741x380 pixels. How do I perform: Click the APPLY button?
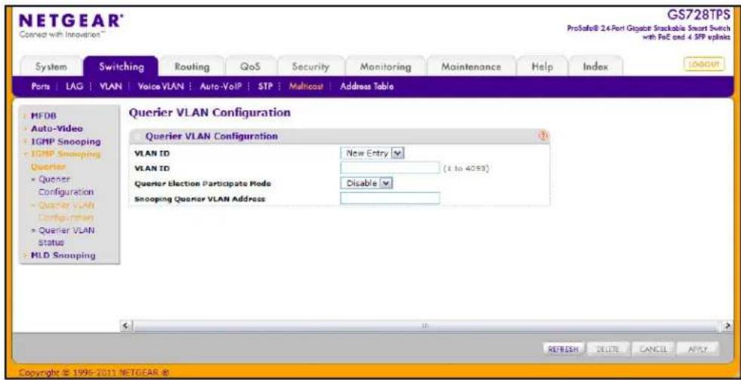(696, 349)
